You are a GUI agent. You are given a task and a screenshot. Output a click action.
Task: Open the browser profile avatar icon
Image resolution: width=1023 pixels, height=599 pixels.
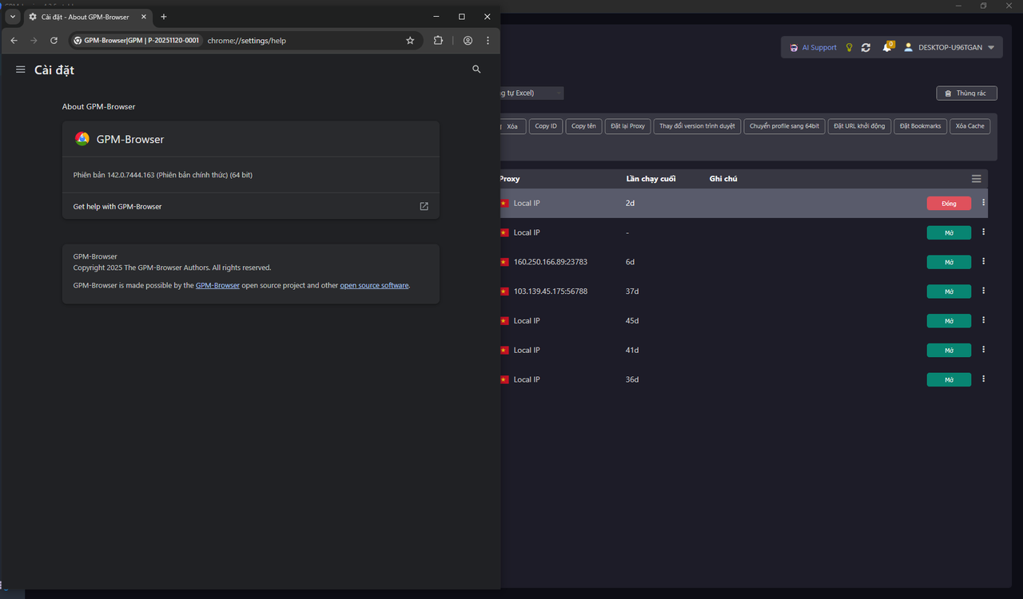tap(468, 41)
